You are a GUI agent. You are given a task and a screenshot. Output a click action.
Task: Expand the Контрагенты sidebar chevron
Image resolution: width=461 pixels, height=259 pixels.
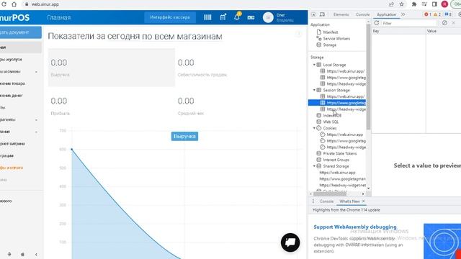point(37,120)
